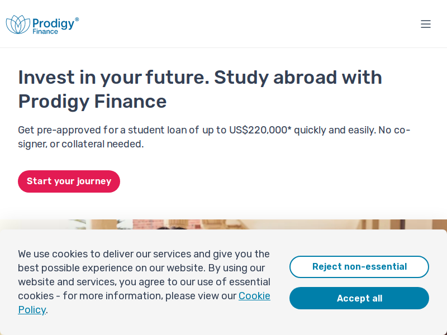Click the Prodigy wordmark in header
Screen dimensions: 447x335
coord(53,23)
